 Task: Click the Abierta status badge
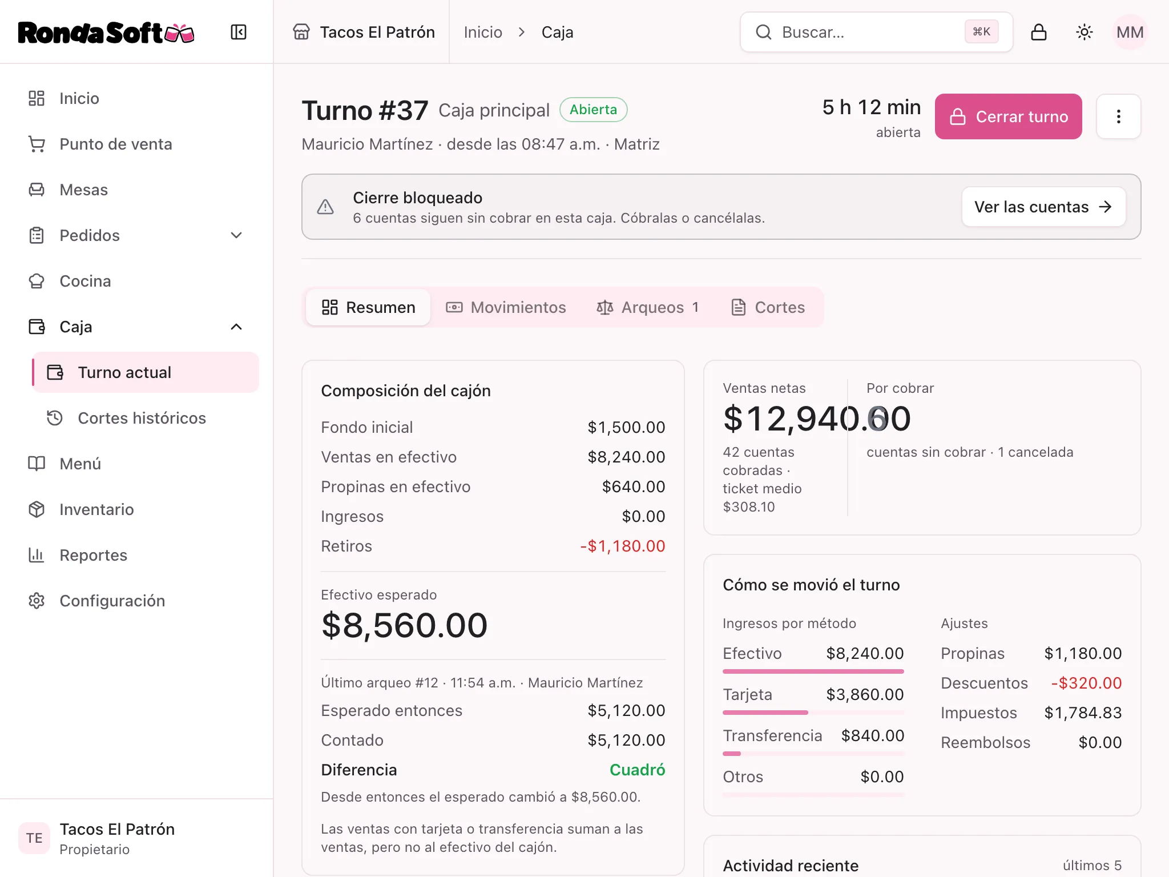594,110
